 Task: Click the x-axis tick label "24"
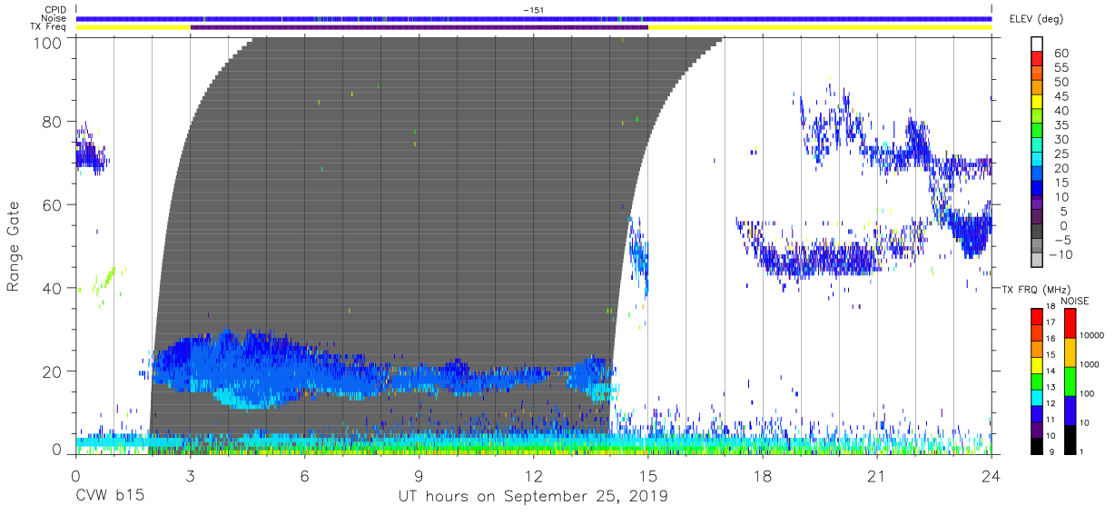tap(992, 475)
